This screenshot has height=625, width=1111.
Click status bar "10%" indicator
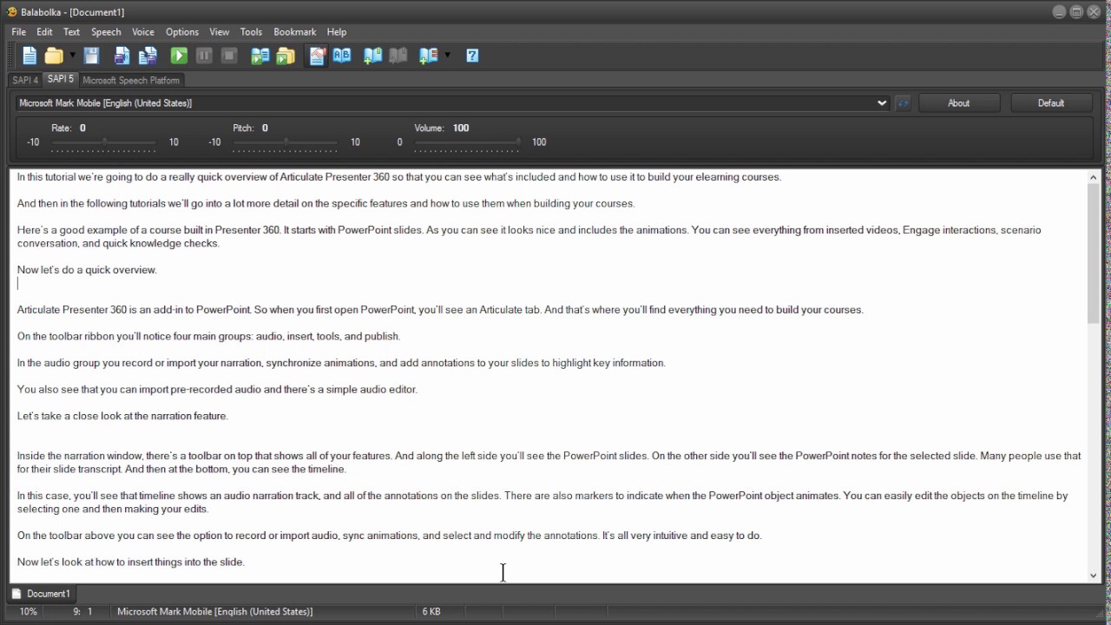pos(29,611)
